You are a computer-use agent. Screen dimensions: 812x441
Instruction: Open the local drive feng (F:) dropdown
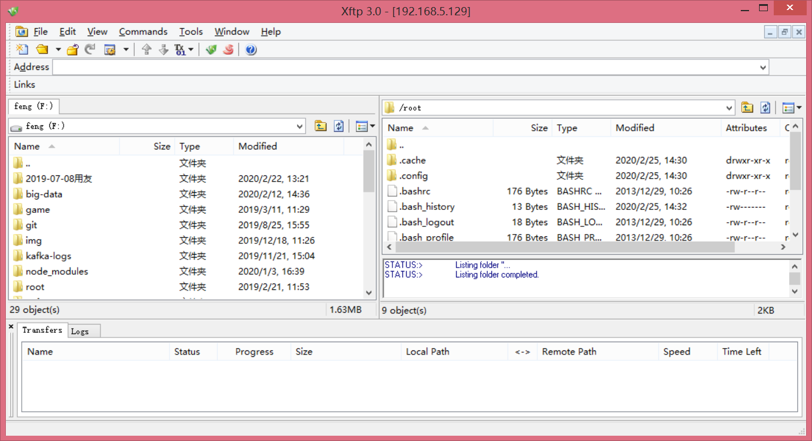pos(300,126)
